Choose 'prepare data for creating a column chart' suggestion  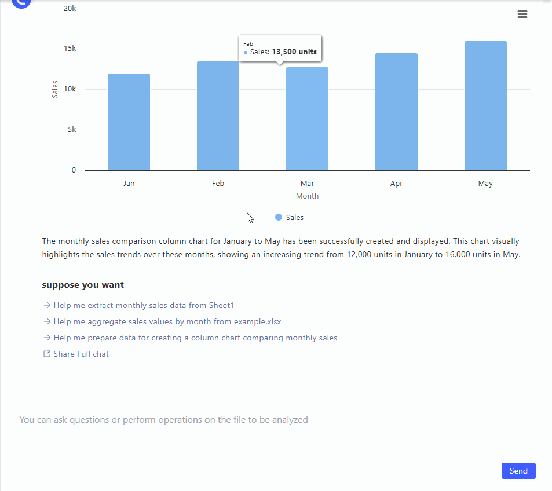pyautogui.click(x=195, y=338)
